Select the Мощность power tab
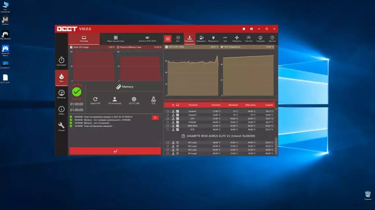Screen dimensions: 375x210 tap(213, 39)
